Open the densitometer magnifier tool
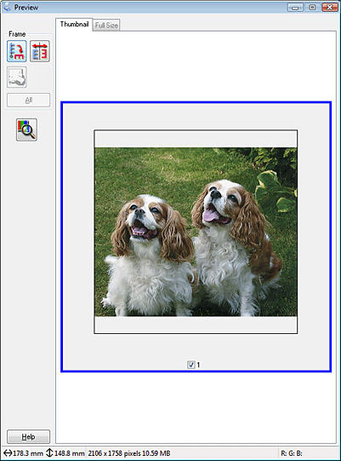This screenshot has height=461, width=341. [x=26, y=130]
